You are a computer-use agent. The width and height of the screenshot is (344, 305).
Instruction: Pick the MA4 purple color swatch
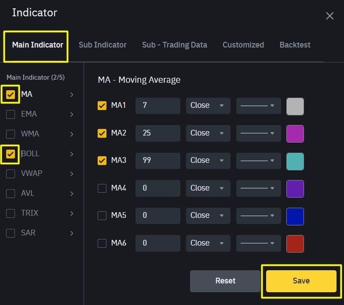pyautogui.click(x=295, y=189)
